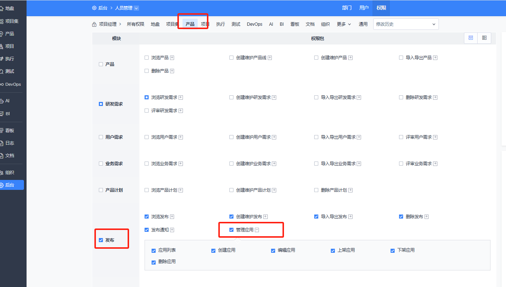Open the 地盘 tab in the permission row

155,24
